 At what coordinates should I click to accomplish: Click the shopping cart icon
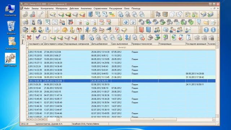(158, 14)
